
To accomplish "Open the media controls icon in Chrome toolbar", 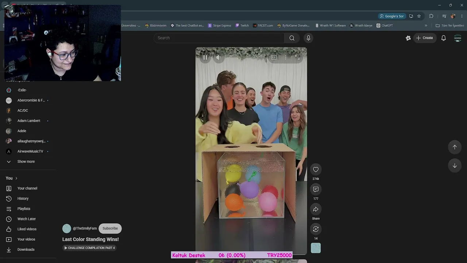I will [444, 16].
